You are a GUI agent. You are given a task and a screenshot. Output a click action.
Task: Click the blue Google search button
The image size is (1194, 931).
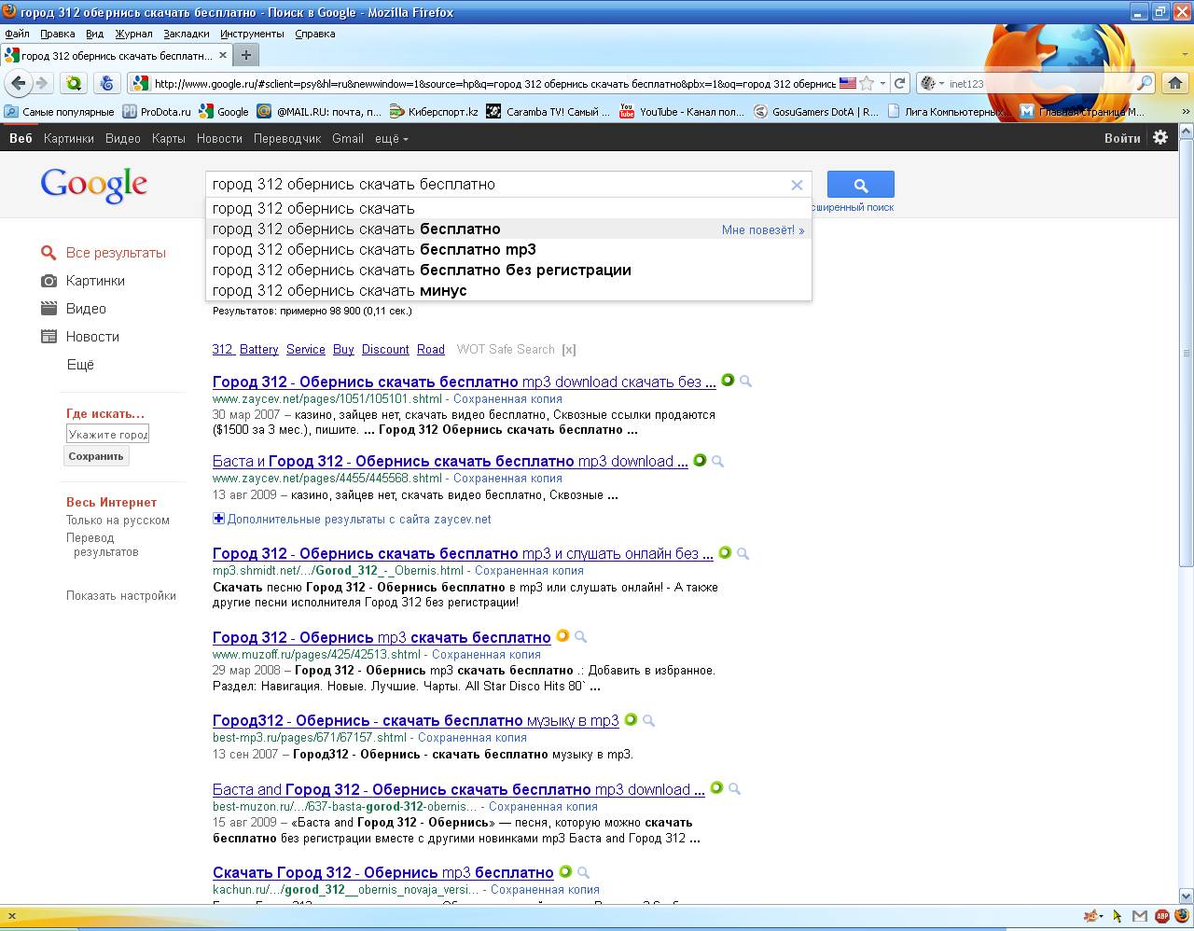click(x=860, y=185)
